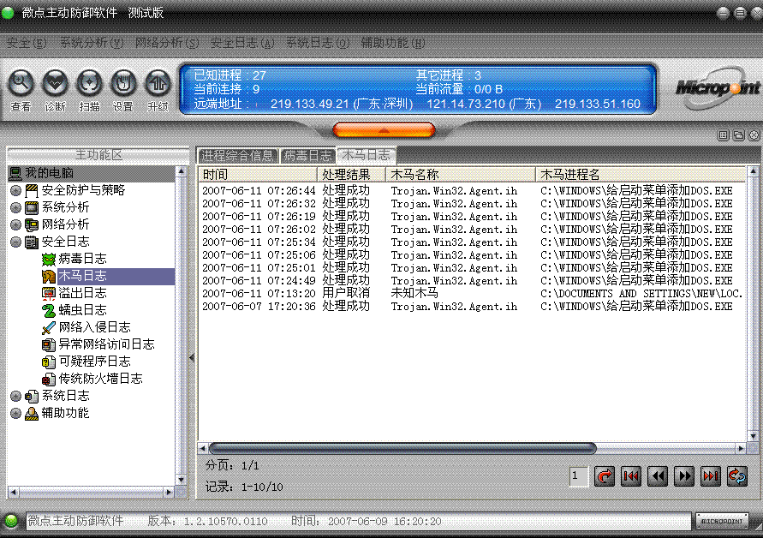Open the 安全日志(A) menu
Viewport: 763px width, 538px height.
tap(242, 43)
